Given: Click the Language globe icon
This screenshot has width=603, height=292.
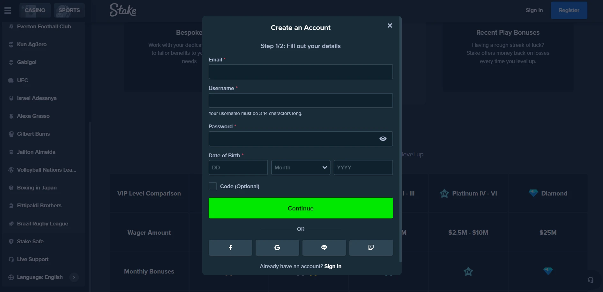Looking at the screenshot, I should (11, 277).
